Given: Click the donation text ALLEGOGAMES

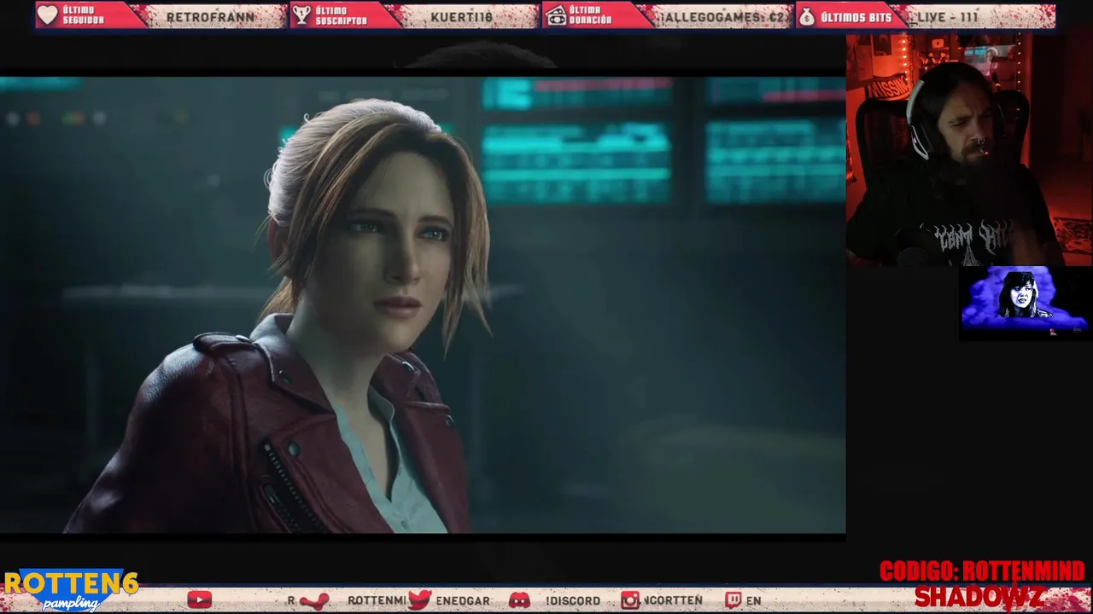Looking at the screenshot, I should [724, 16].
